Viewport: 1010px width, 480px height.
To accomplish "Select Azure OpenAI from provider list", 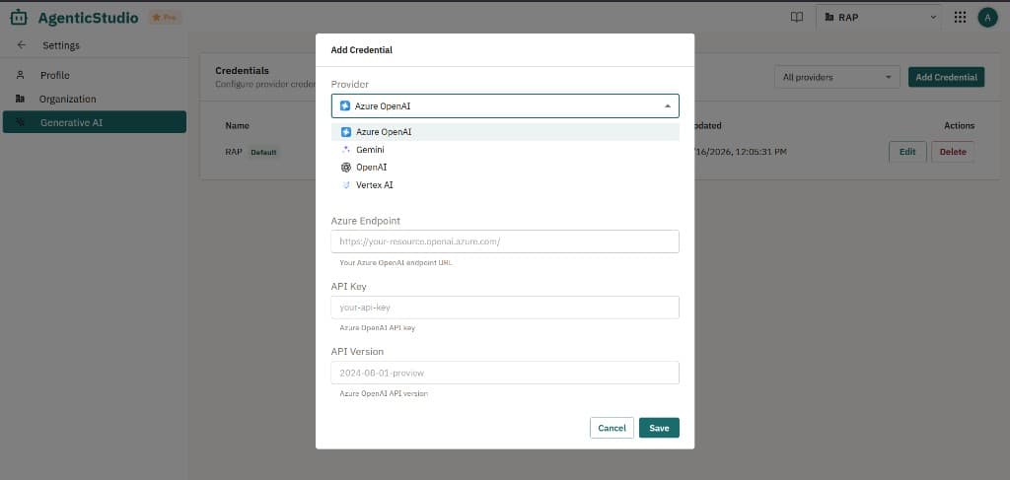I will click(x=505, y=132).
